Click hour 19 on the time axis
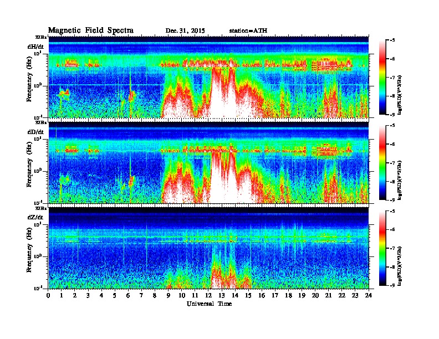This screenshot has width=439, height=339. (x=302, y=295)
